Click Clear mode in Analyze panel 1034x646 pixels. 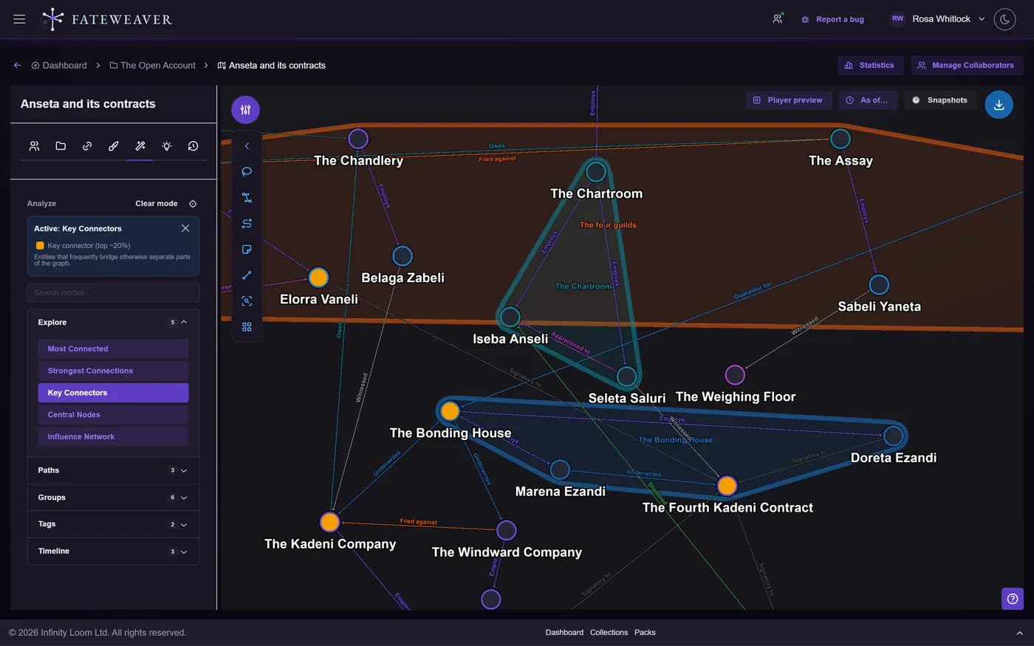157,204
